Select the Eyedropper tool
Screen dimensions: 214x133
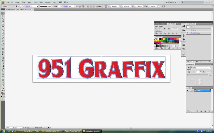(x=3, y=69)
